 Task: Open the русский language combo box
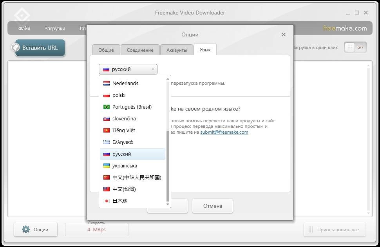(x=128, y=69)
